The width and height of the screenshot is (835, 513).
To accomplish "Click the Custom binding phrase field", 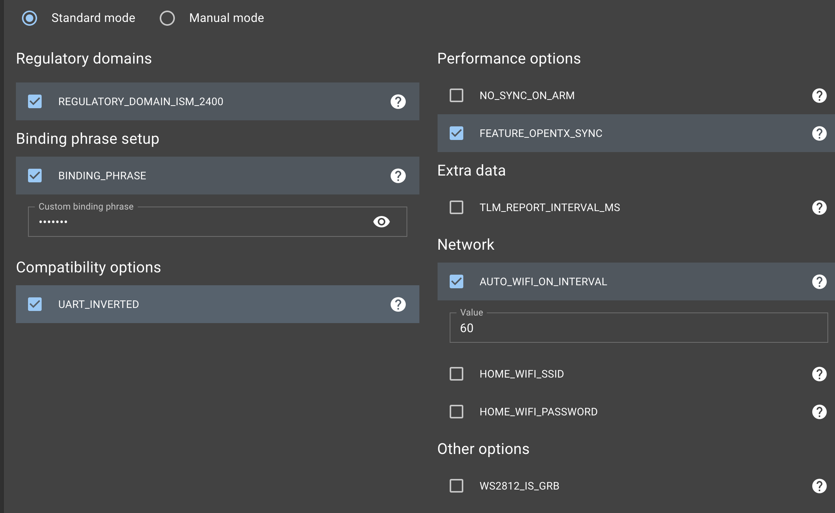I will [x=189, y=221].
